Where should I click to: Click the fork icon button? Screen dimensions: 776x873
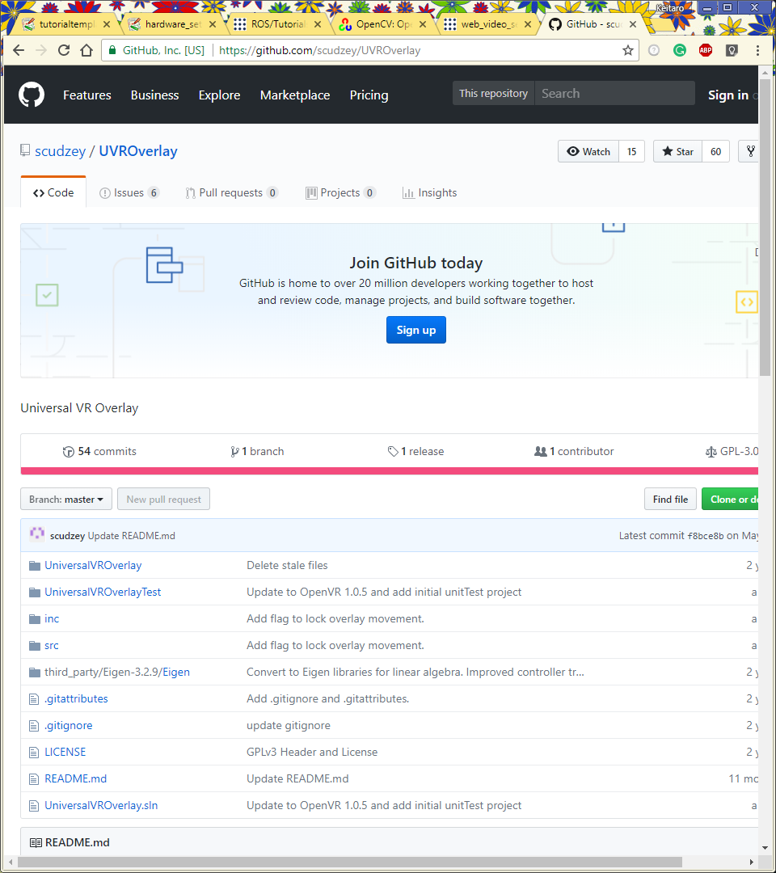(749, 151)
